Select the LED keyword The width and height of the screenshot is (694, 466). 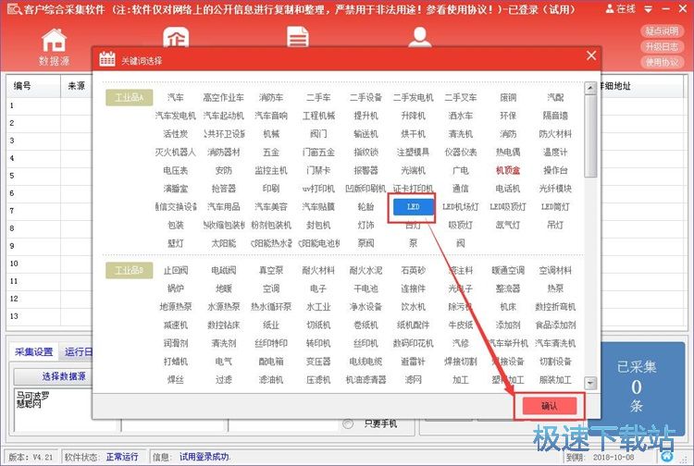pyautogui.click(x=413, y=206)
